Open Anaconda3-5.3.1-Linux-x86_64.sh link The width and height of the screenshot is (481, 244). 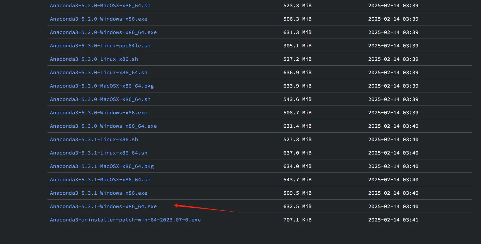99,153
